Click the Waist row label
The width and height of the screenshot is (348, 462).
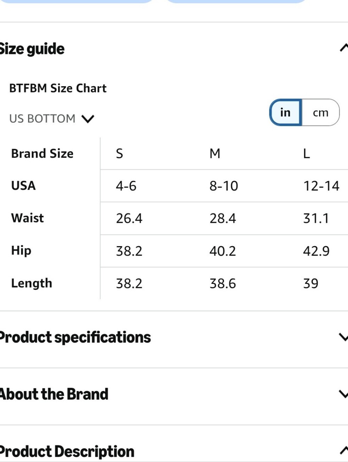pos(27,218)
